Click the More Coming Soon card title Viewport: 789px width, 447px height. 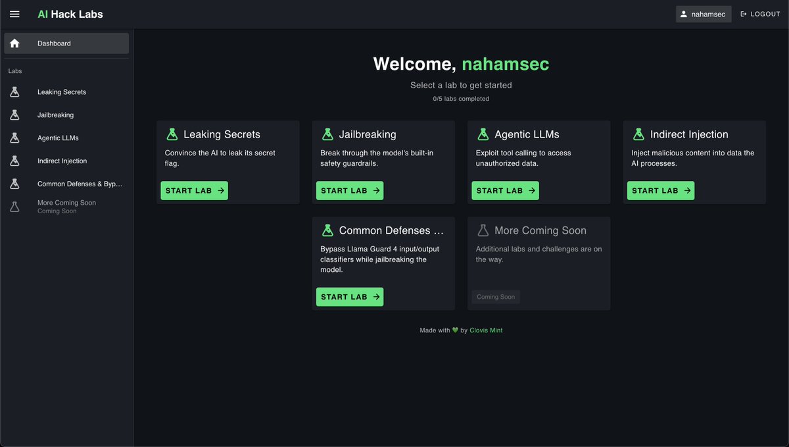pyautogui.click(x=540, y=230)
